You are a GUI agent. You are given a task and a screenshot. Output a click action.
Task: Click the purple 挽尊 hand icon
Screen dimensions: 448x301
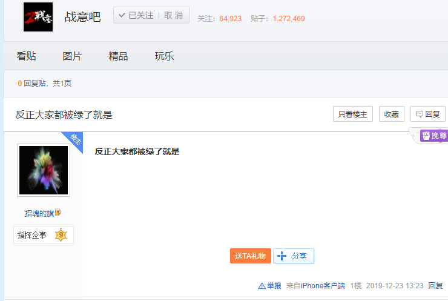pos(426,136)
